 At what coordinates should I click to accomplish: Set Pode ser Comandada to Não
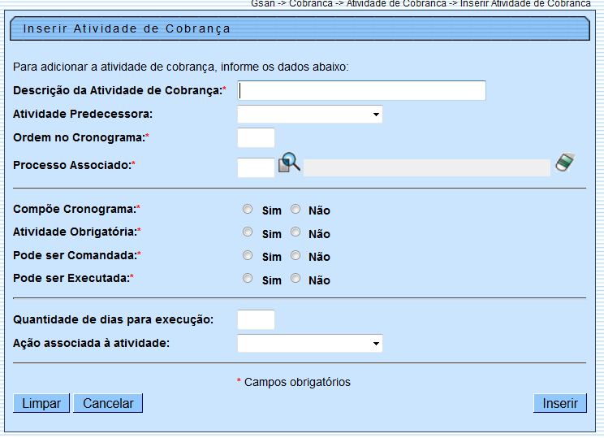click(296, 255)
